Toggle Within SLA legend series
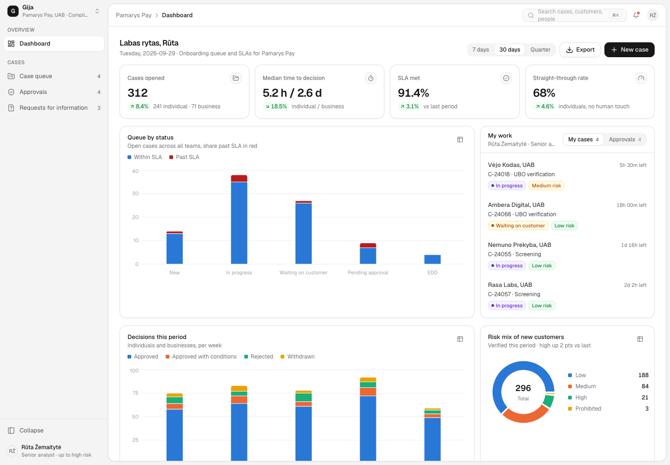The image size is (670, 465). pyautogui.click(x=145, y=157)
